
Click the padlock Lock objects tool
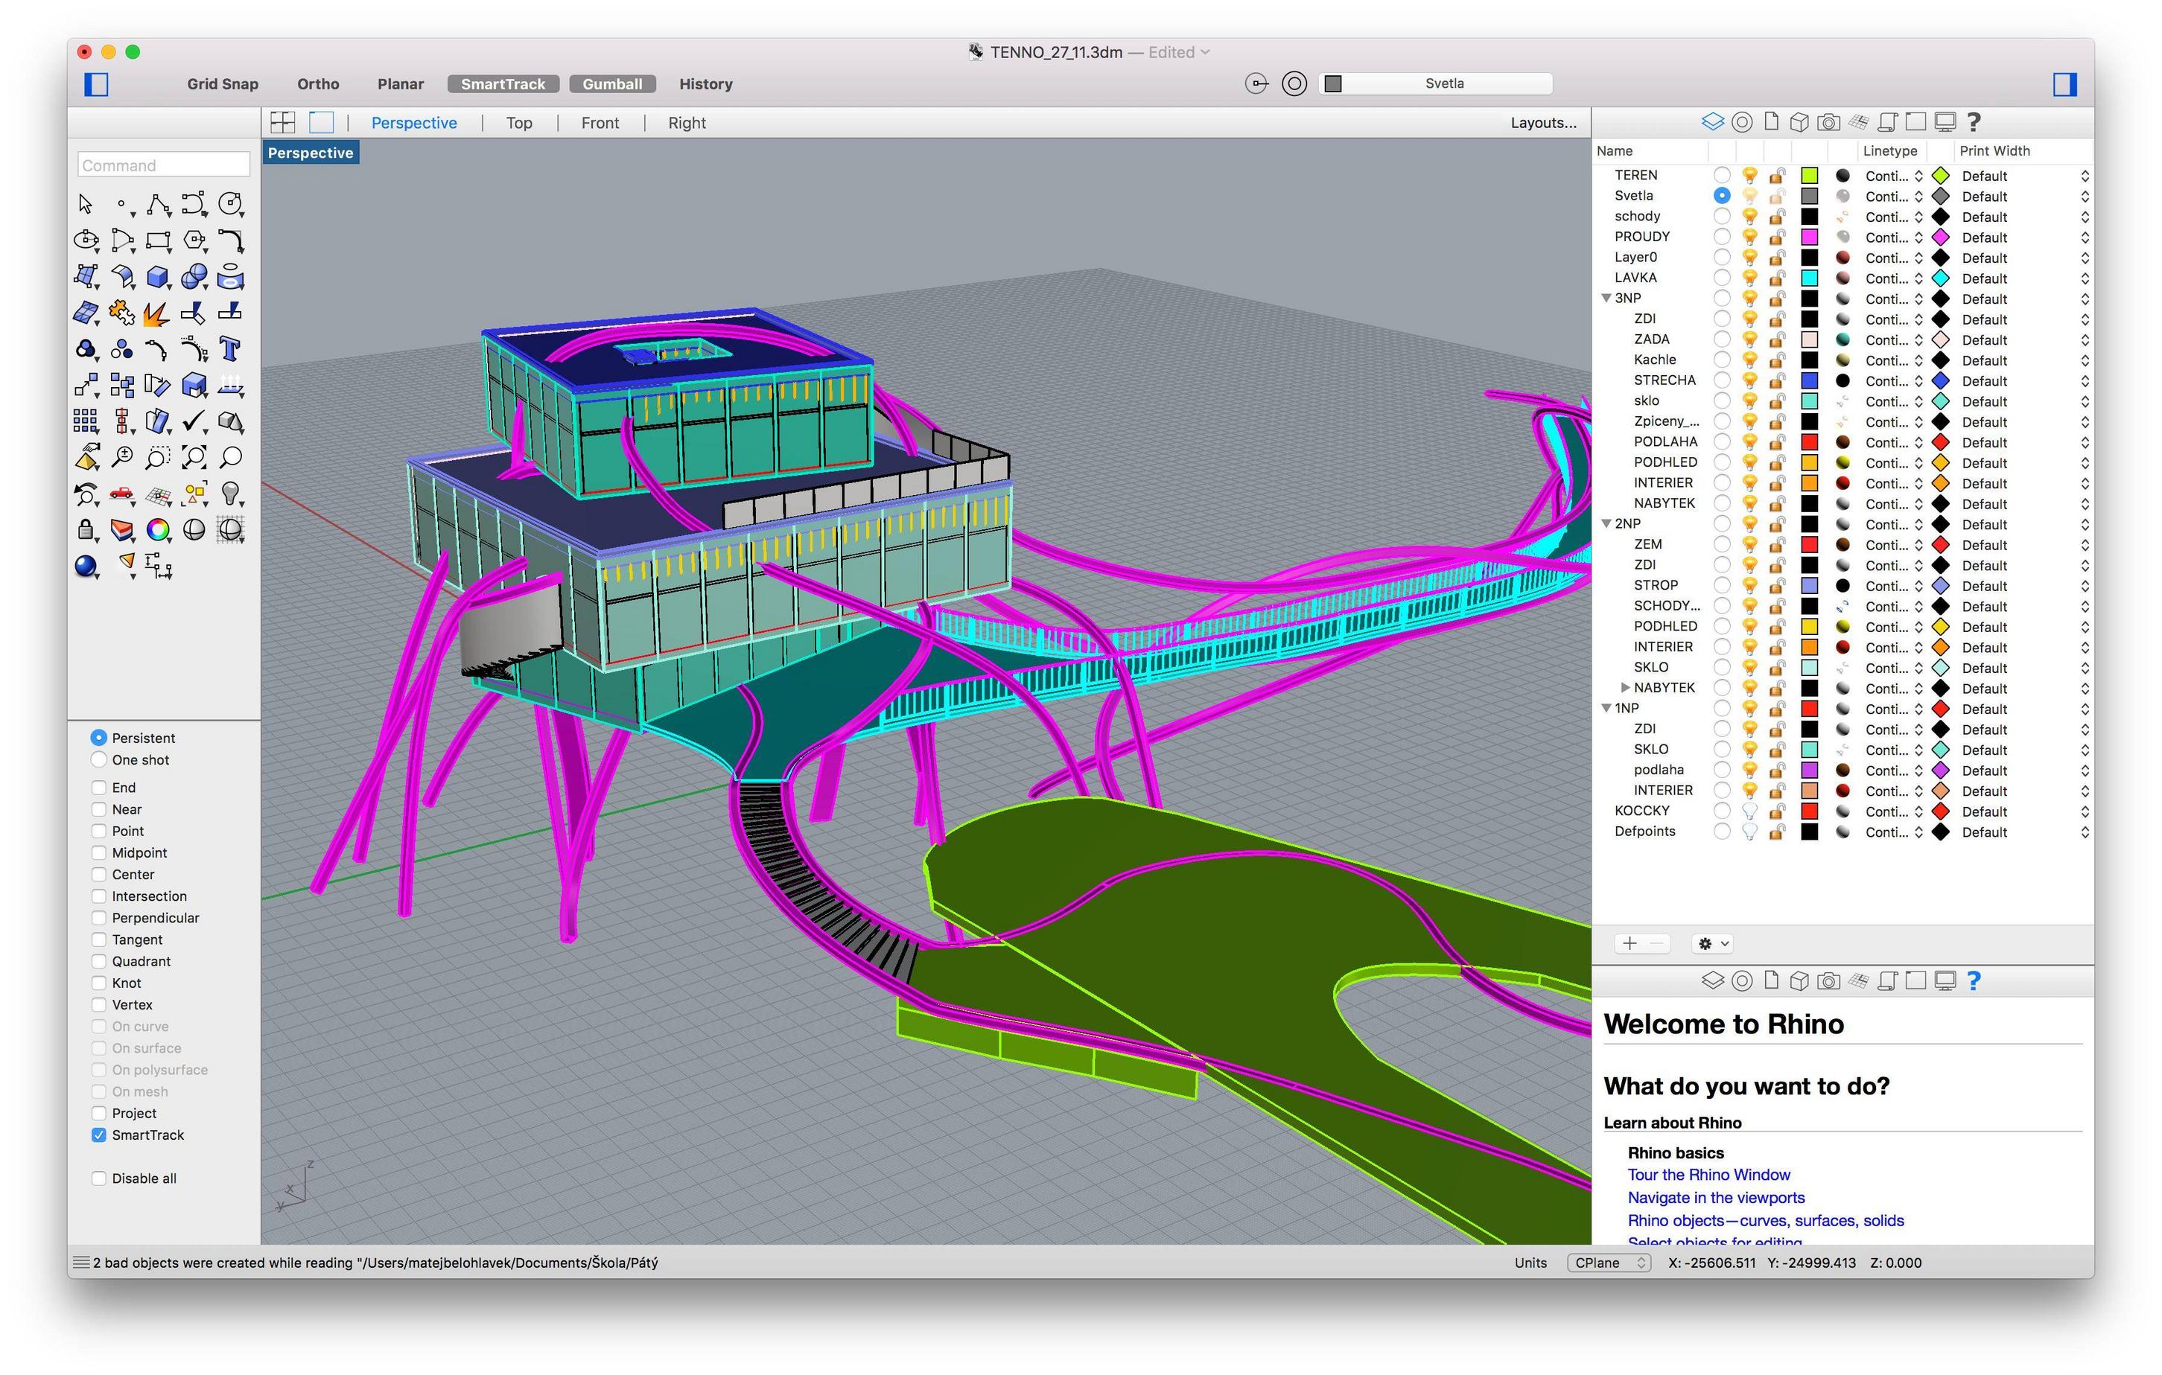coord(86,529)
